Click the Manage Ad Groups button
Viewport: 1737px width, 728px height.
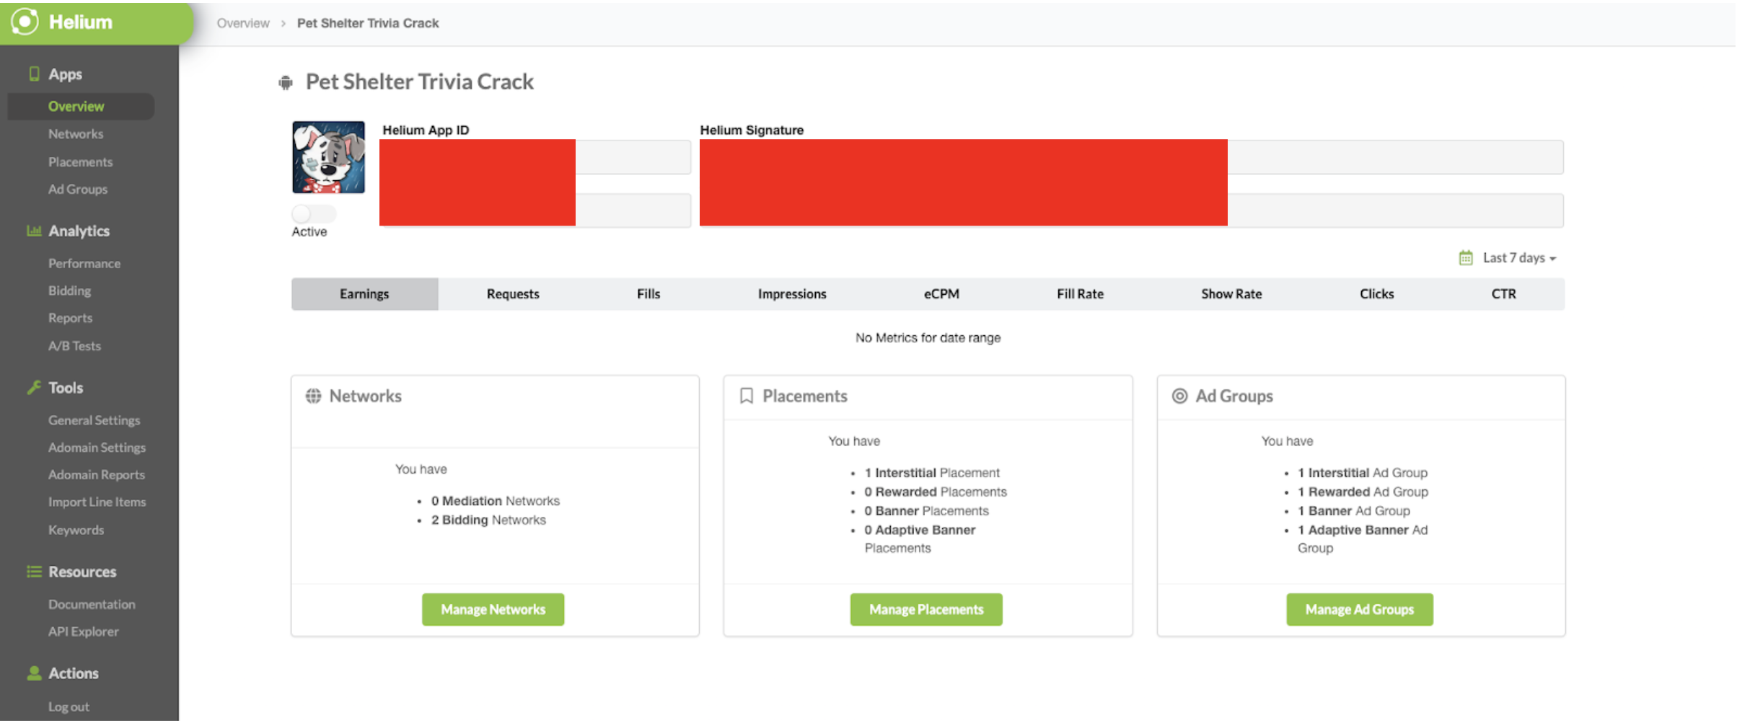point(1360,609)
